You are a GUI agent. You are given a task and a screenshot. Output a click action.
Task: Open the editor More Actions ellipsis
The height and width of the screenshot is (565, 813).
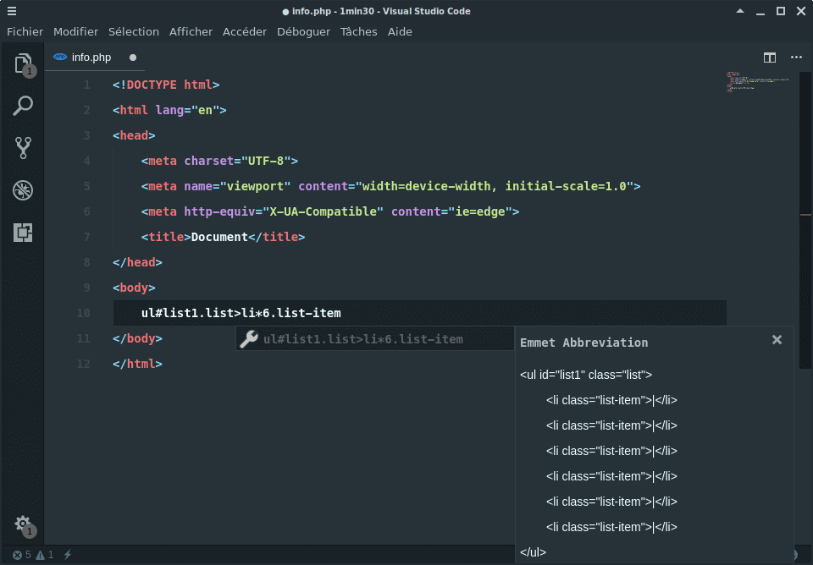coord(796,58)
